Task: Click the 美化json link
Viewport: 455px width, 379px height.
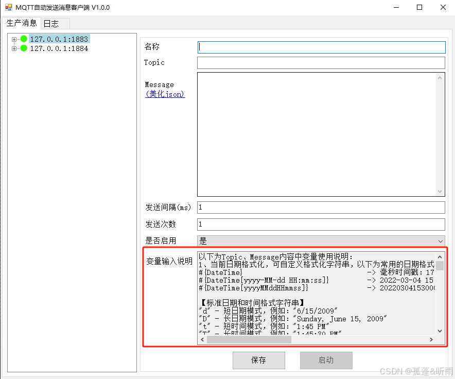Action: [165, 94]
